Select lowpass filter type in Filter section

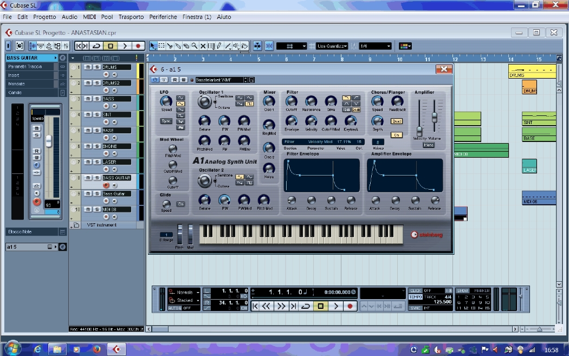pos(346,98)
